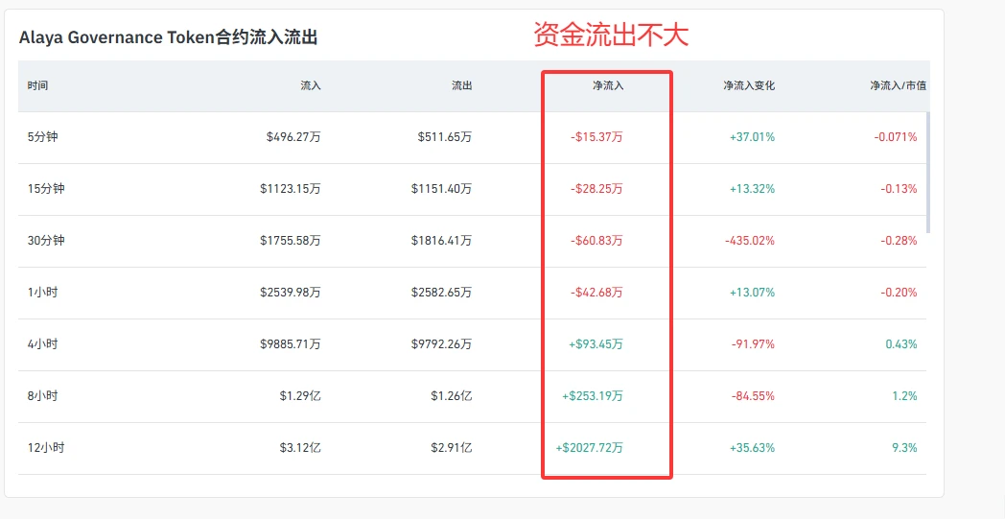1005x519 pixels.
Task: Click outflow value $1816.41万
Action: (x=442, y=241)
